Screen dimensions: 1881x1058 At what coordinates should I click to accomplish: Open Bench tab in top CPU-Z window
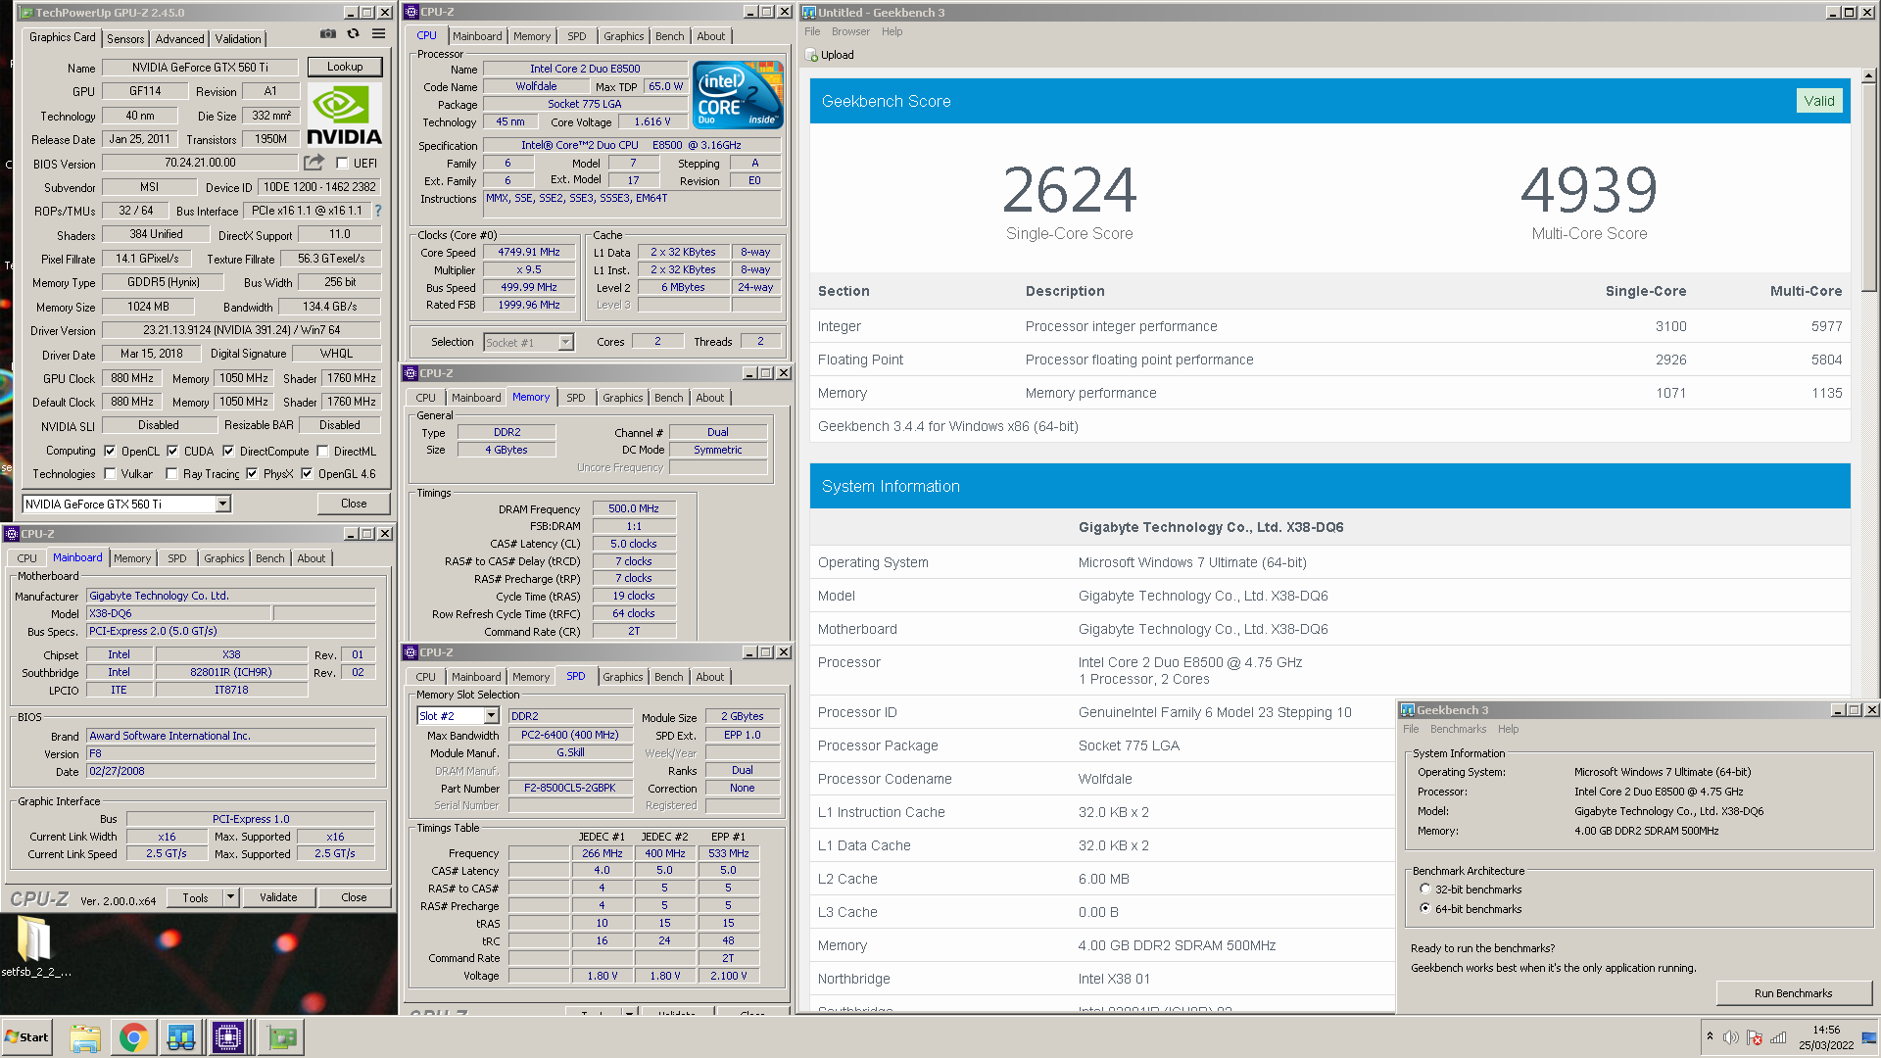670,36
